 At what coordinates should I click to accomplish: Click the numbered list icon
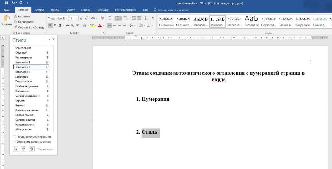tap(117, 18)
